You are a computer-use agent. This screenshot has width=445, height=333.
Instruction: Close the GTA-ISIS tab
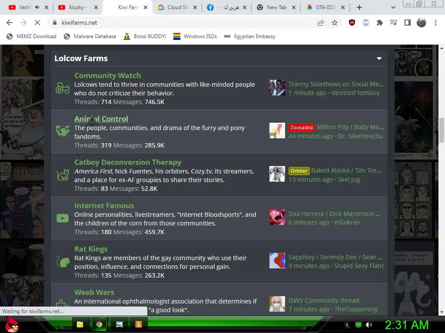click(343, 7)
